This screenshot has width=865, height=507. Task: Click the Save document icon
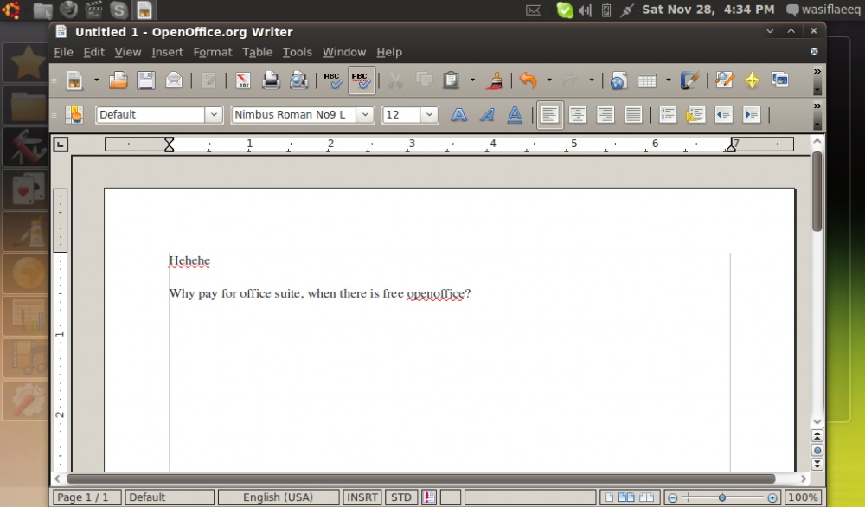pos(146,80)
